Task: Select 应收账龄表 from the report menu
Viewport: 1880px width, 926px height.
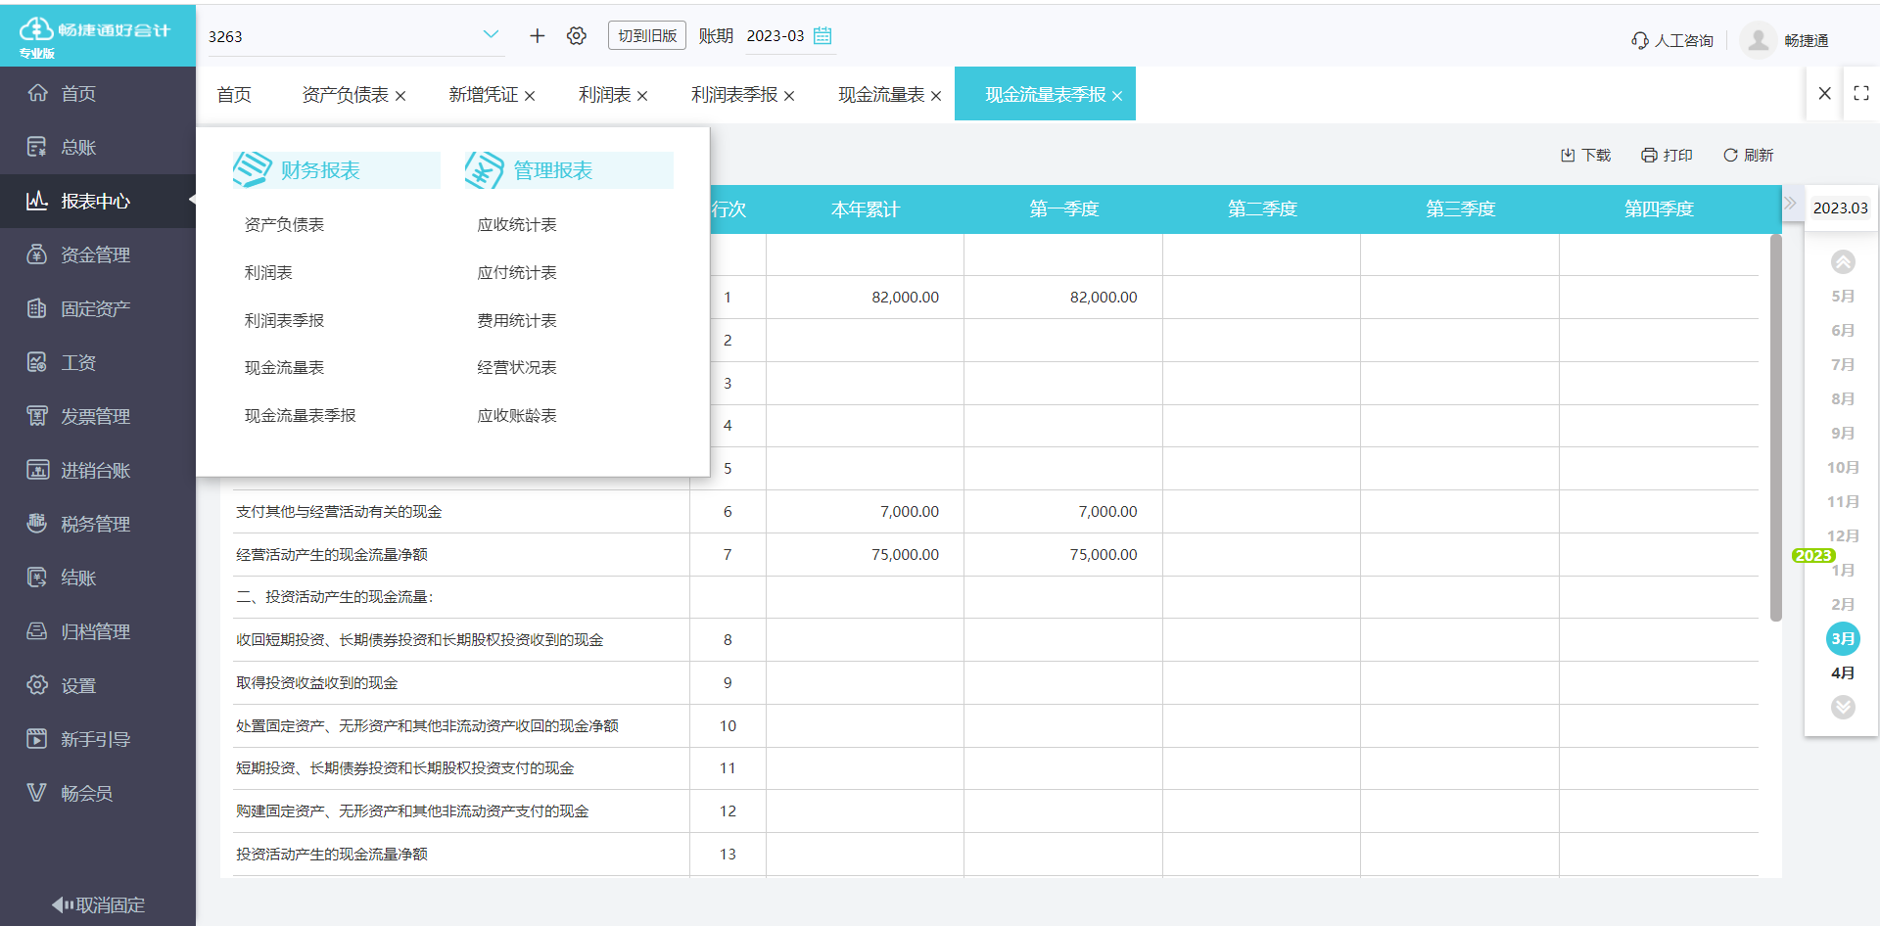Action: click(x=516, y=415)
